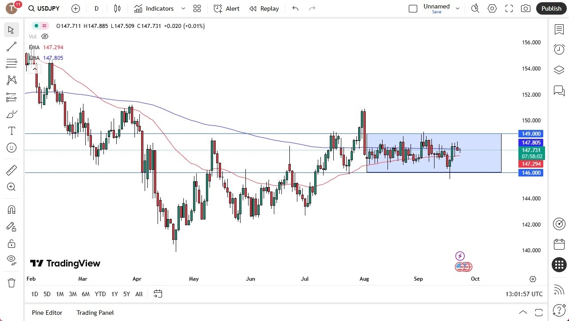The height and width of the screenshot is (321, 569).
Task: Switch to the Pine Editor tab
Action: tap(47, 313)
